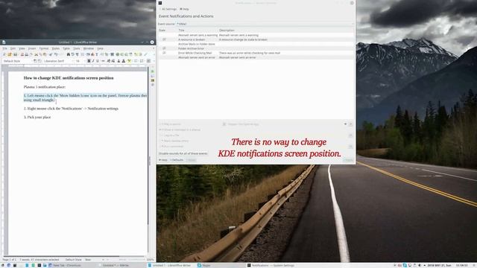
Task: Click the Defaults button in System Settings
Action: coord(177,160)
